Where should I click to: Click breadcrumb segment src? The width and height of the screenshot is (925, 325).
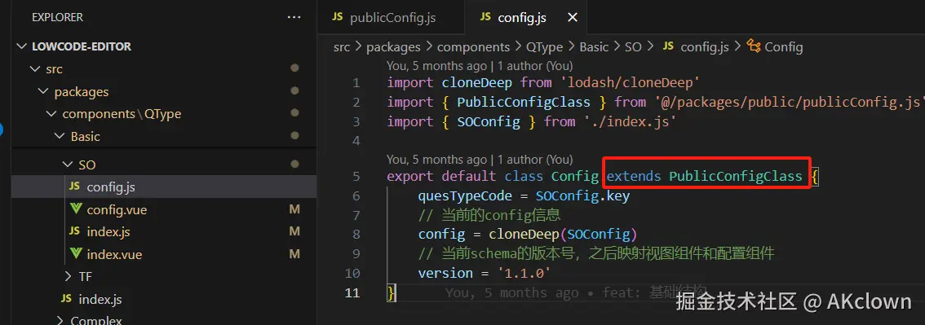coord(342,47)
